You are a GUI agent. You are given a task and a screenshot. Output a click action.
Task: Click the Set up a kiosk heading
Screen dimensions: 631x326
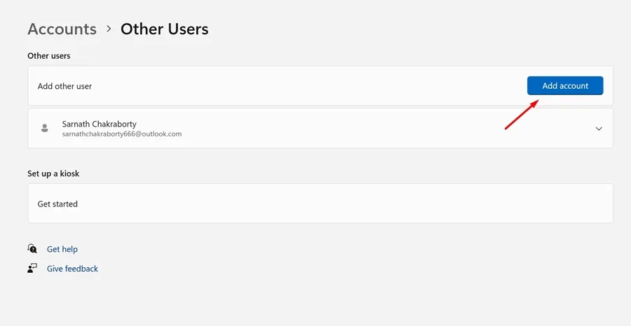click(x=53, y=173)
